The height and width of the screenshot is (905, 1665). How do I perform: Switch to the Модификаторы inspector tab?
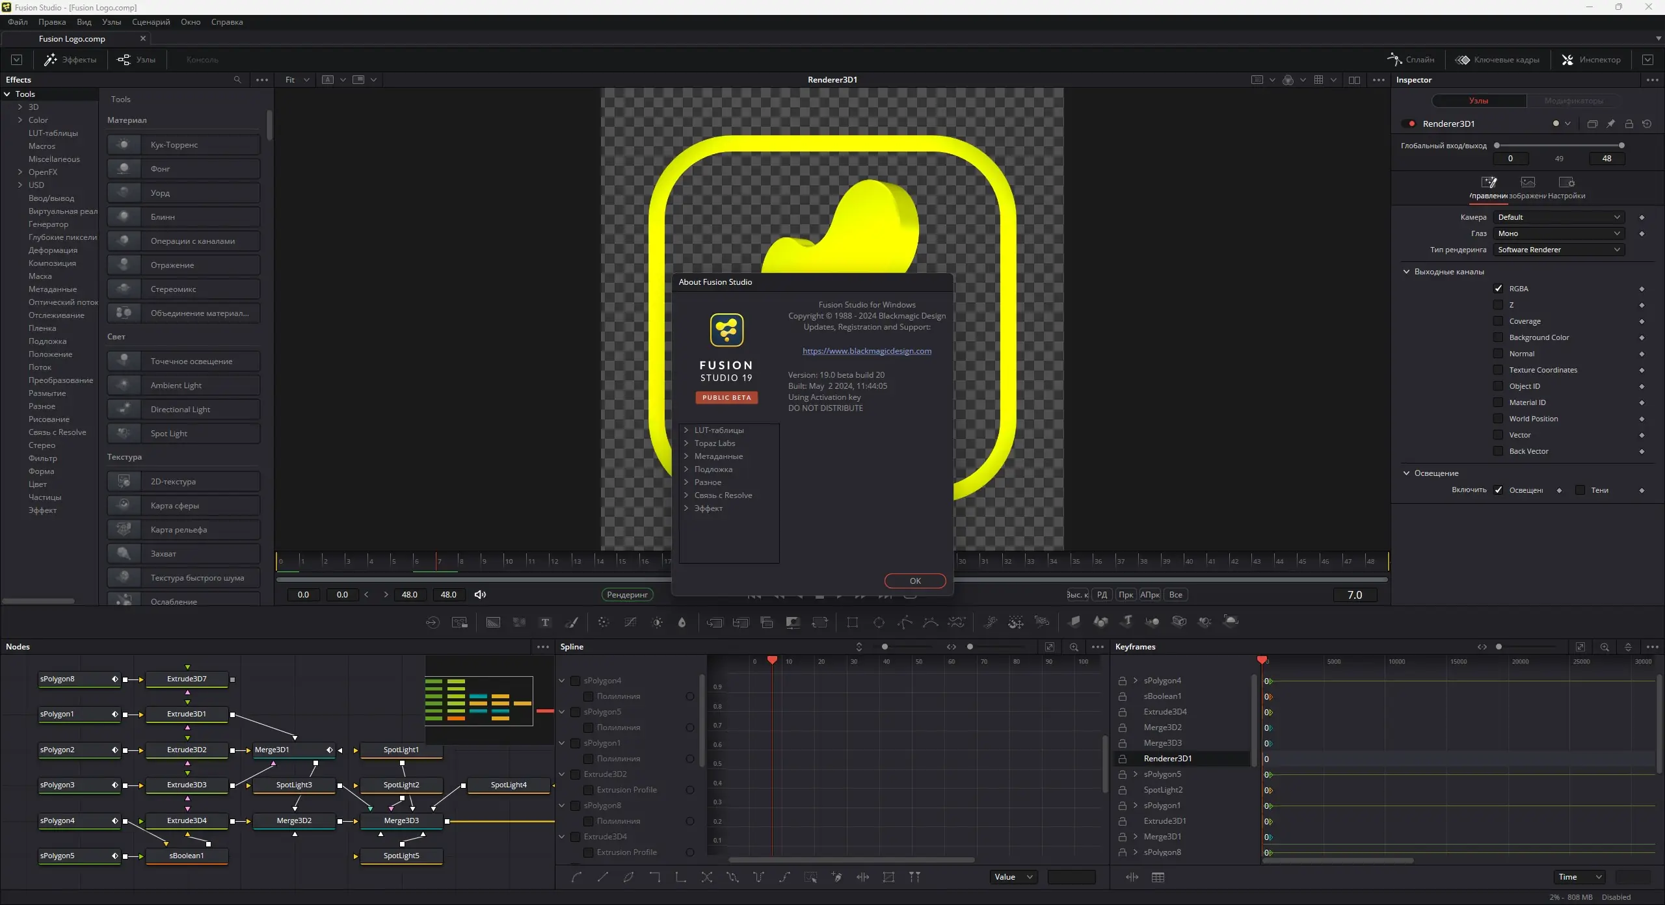click(x=1574, y=101)
